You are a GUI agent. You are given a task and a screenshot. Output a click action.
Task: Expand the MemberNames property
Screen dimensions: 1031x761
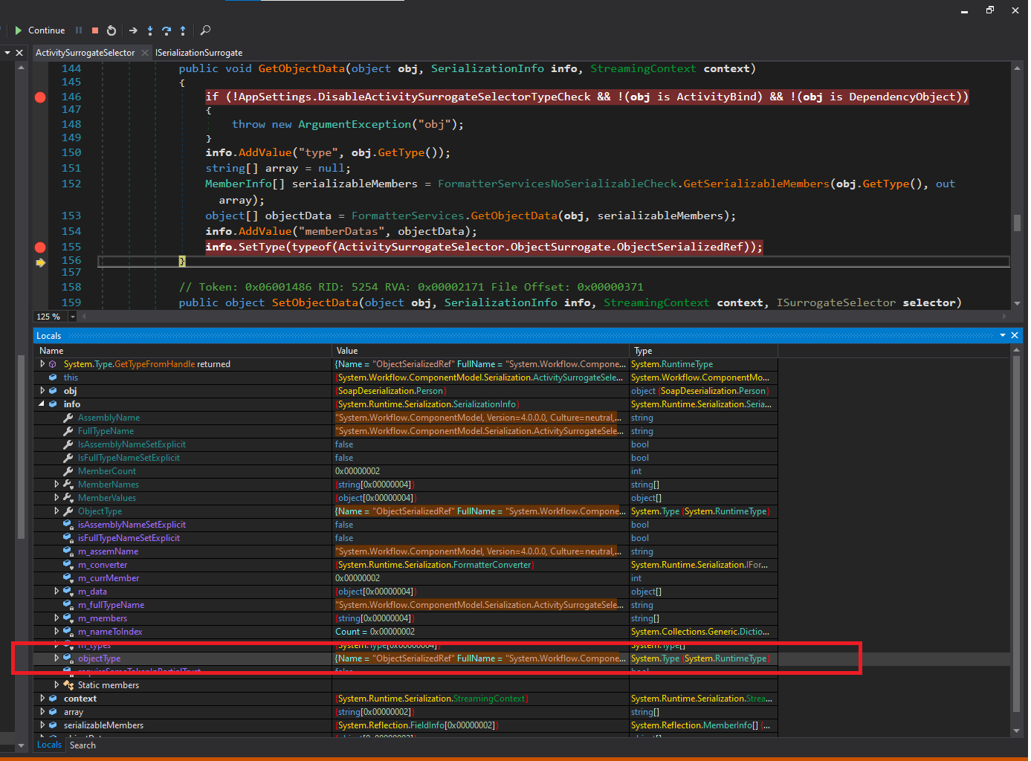(56, 485)
